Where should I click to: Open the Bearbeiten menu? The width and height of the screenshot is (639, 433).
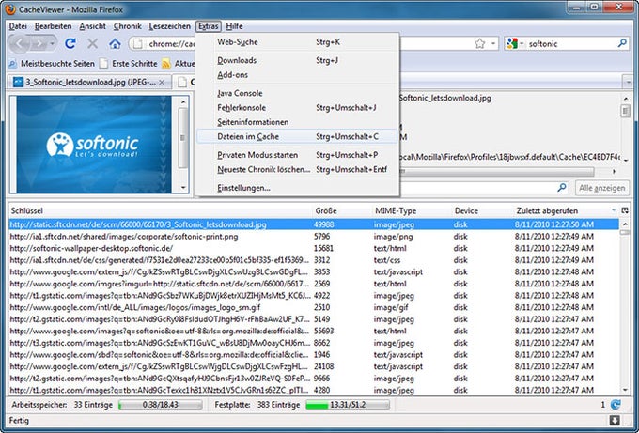(53, 26)
